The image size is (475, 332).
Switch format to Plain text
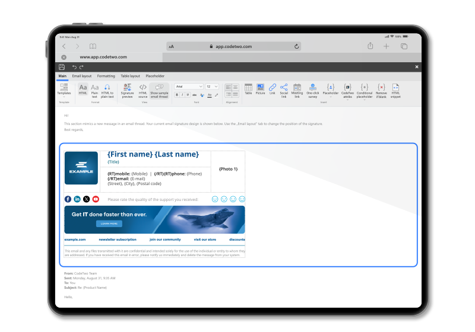click(94, 91)
